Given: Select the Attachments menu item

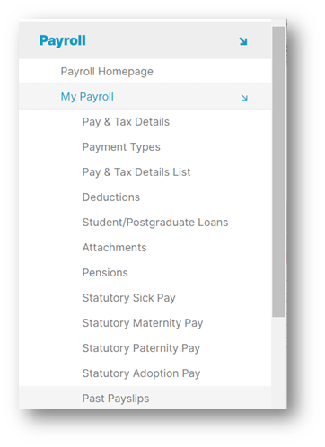Looking at the screenshot, I should click(114, 248).
